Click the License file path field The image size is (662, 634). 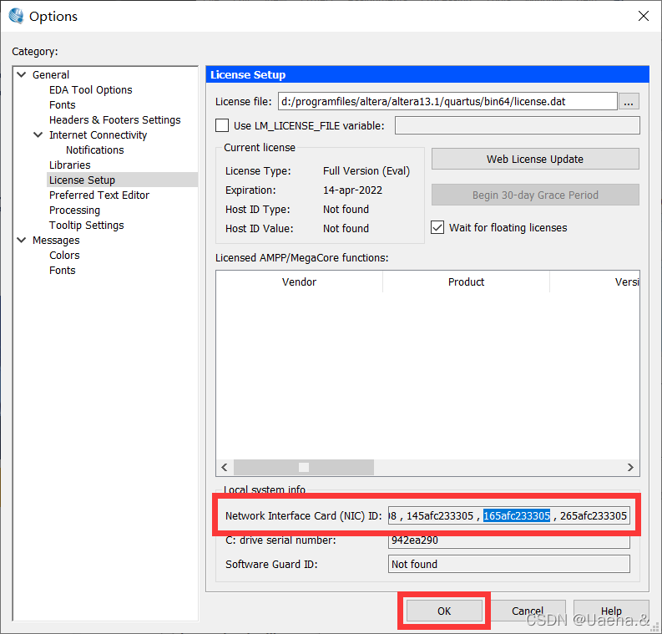pos(447,101)
